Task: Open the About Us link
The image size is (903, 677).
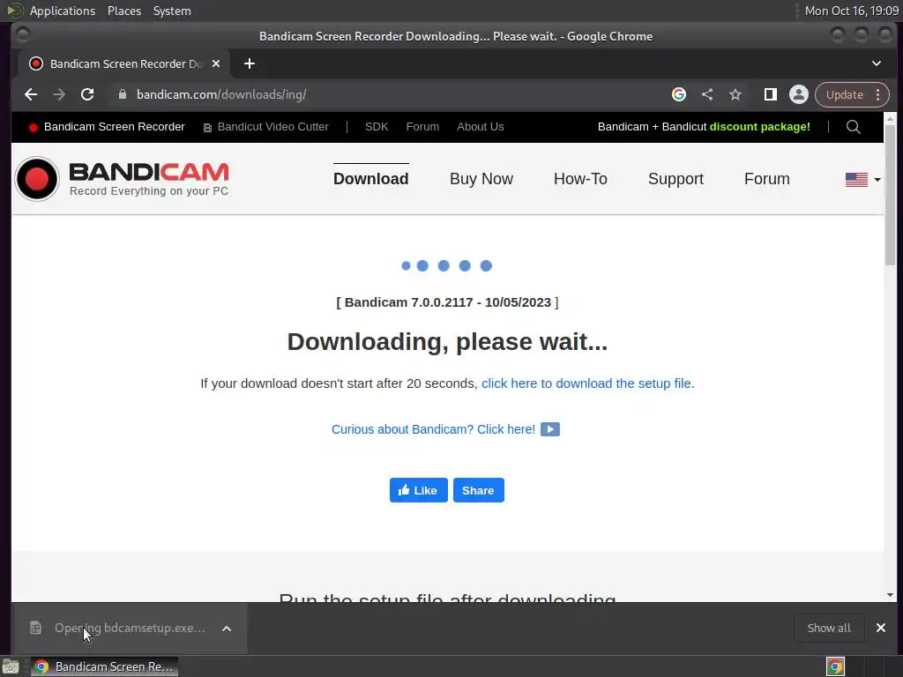Action: point(481,127)
